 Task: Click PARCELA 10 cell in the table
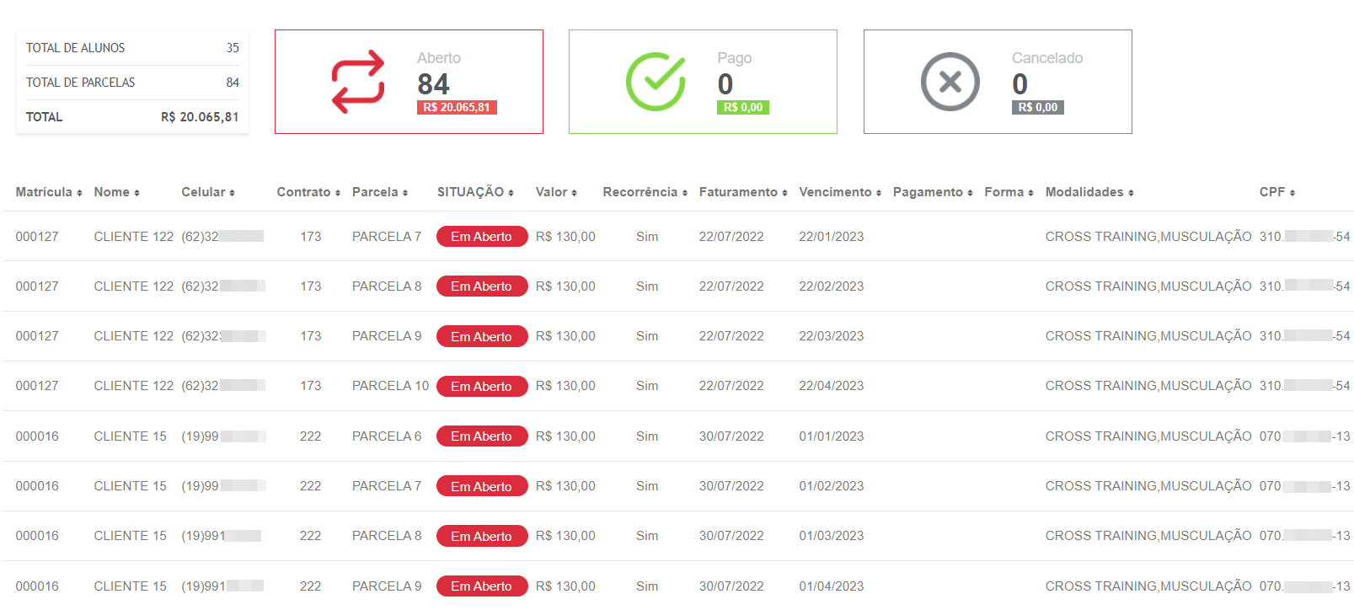point(391,386)
